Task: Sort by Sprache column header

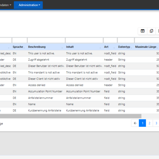Action: click(18, 47)
